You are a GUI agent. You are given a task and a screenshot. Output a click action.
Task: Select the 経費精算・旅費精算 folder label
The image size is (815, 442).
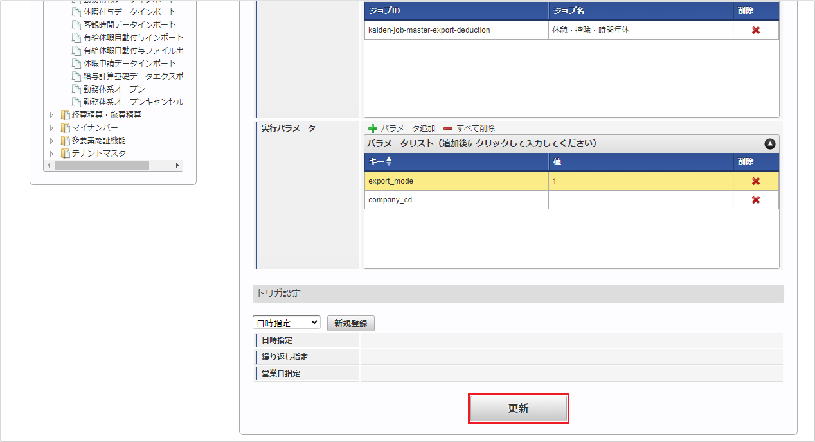(107, 114)
